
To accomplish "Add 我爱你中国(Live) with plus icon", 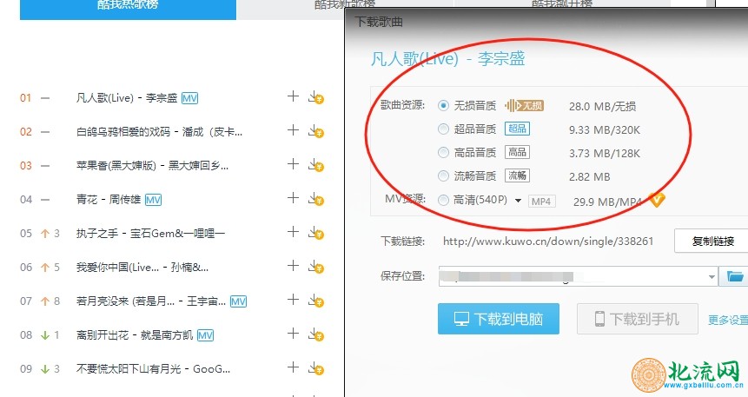I will tap(293, 266).
